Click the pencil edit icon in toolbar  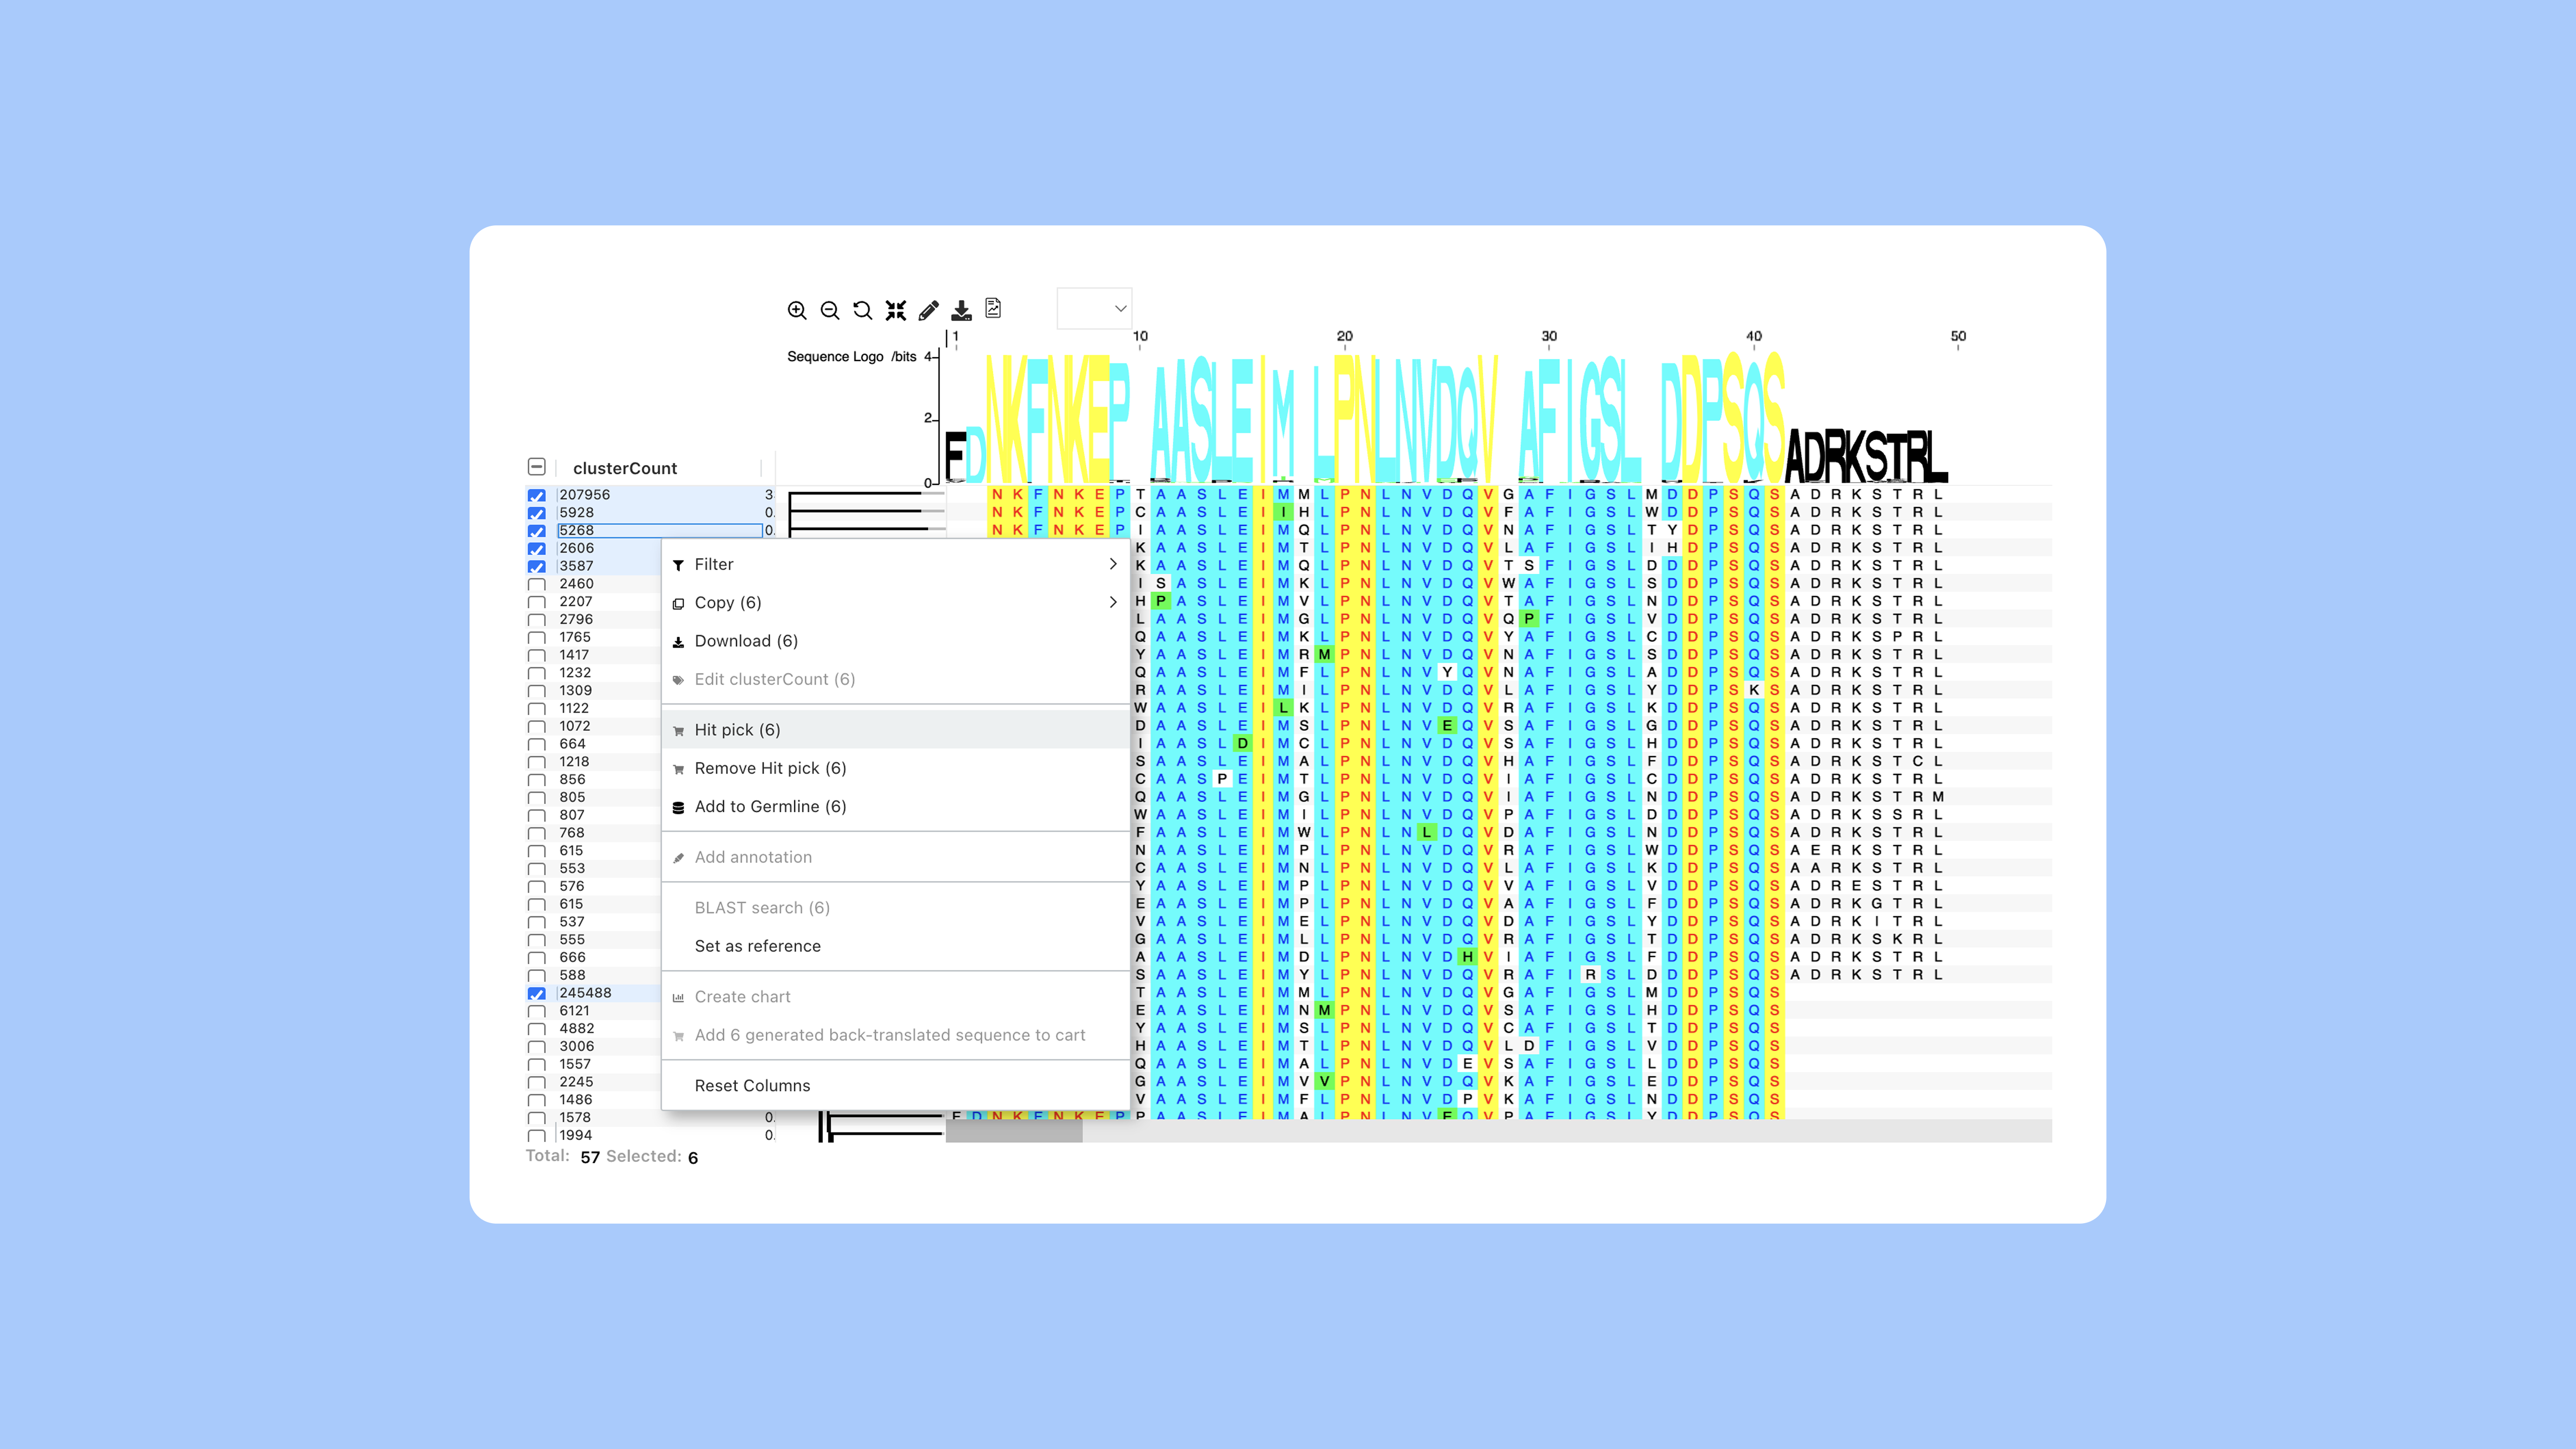click(929, 310)
